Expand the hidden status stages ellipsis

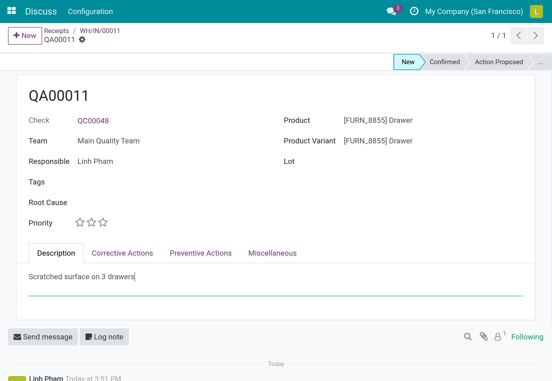click(541, 62)
